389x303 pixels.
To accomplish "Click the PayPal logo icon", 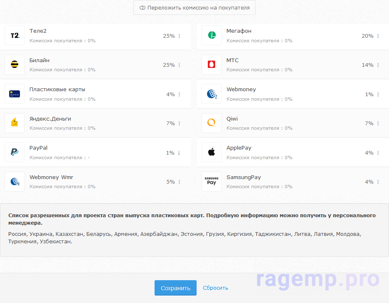I will tap(15, 152).
